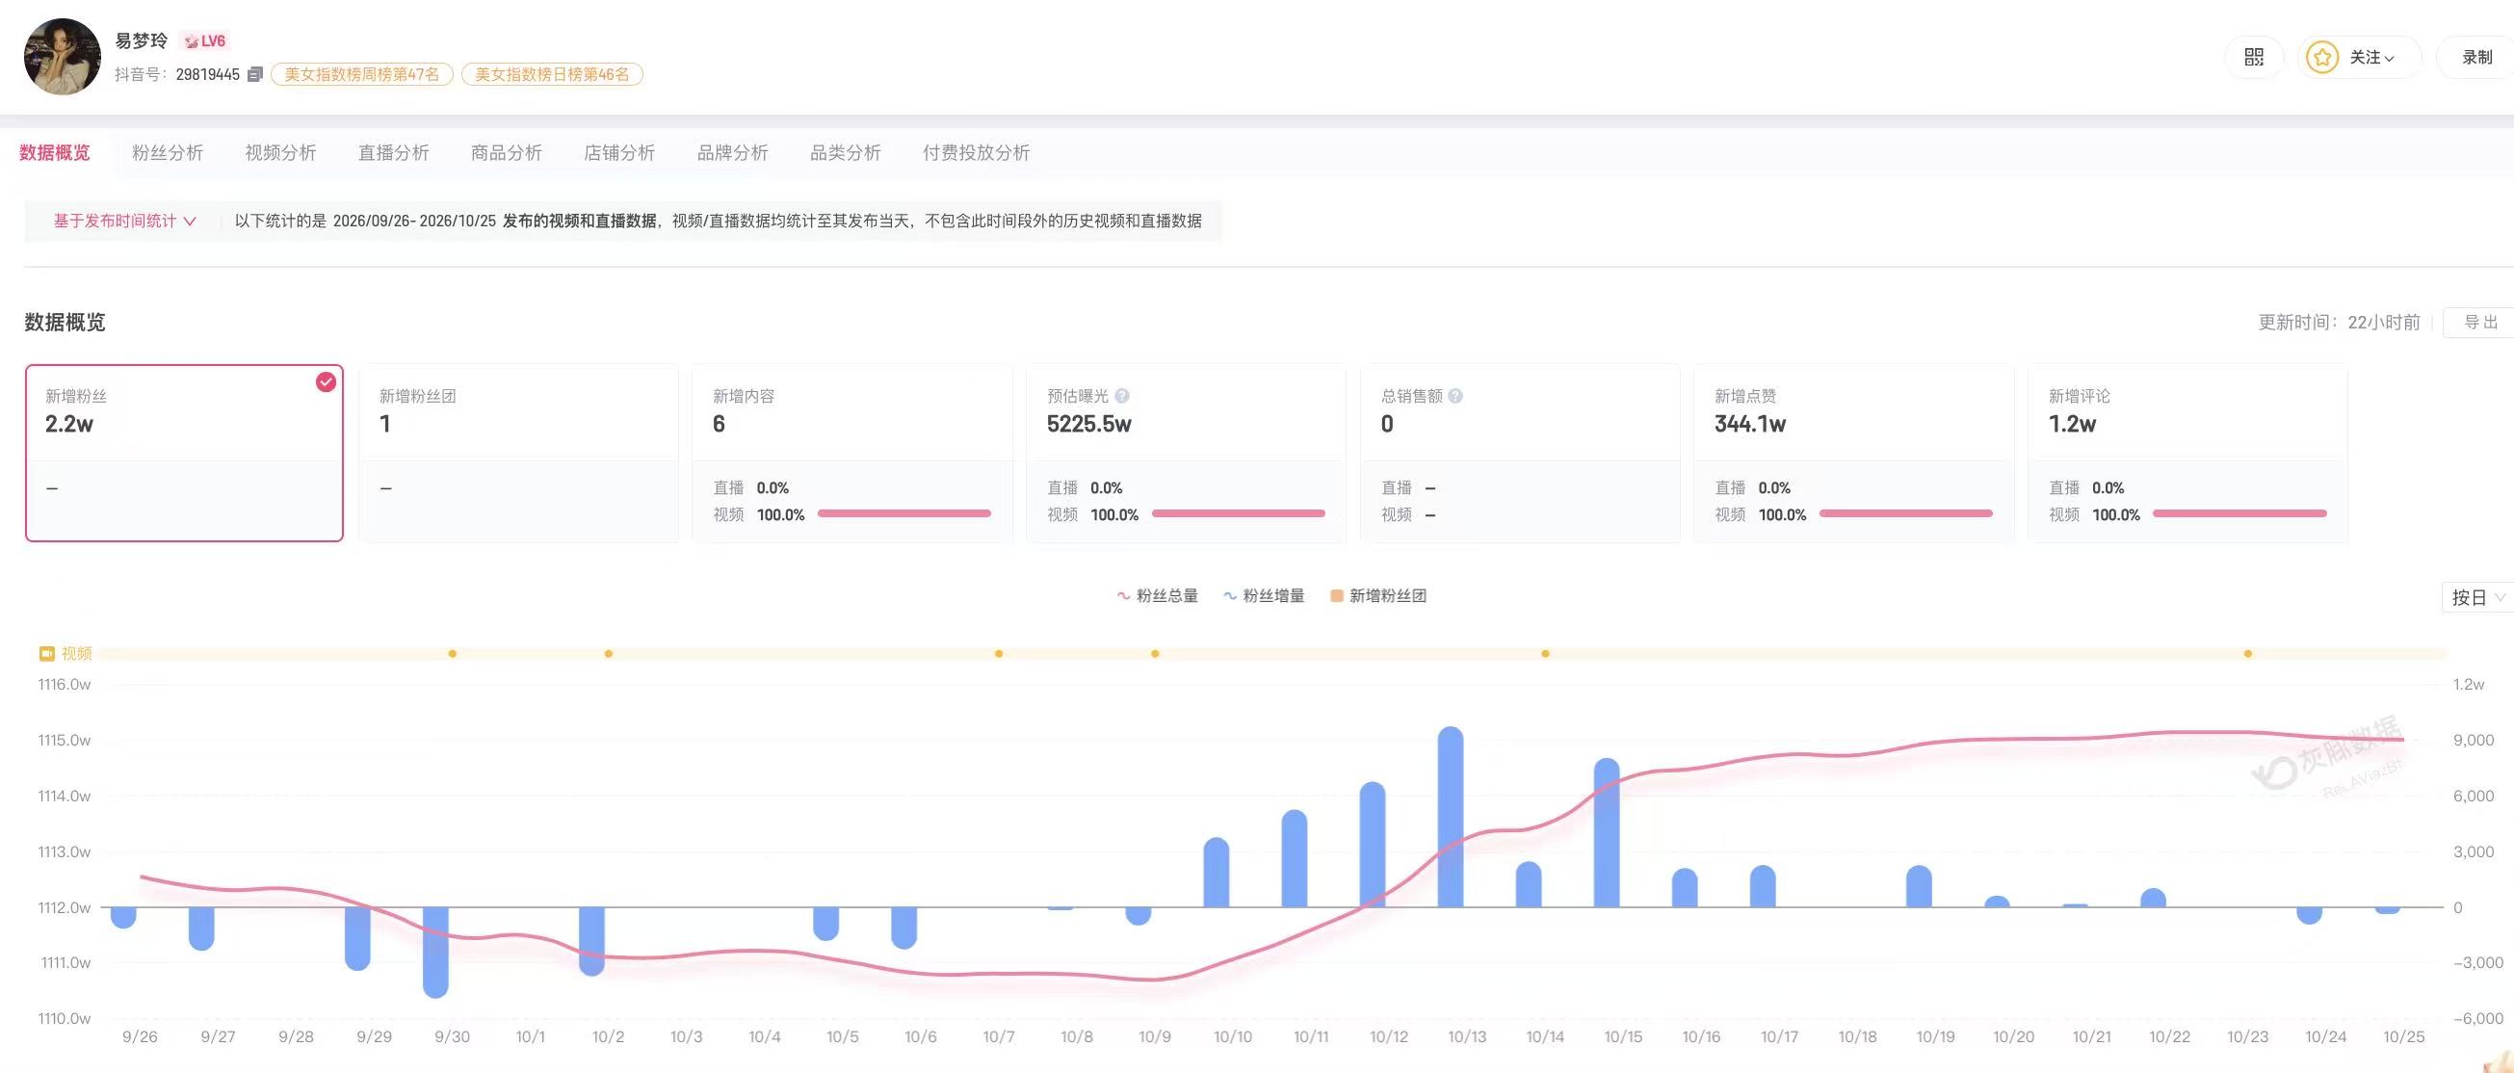
Task: Switch to the 直播分析 tab
Action: pyautogui.click(x=394, y=152)
